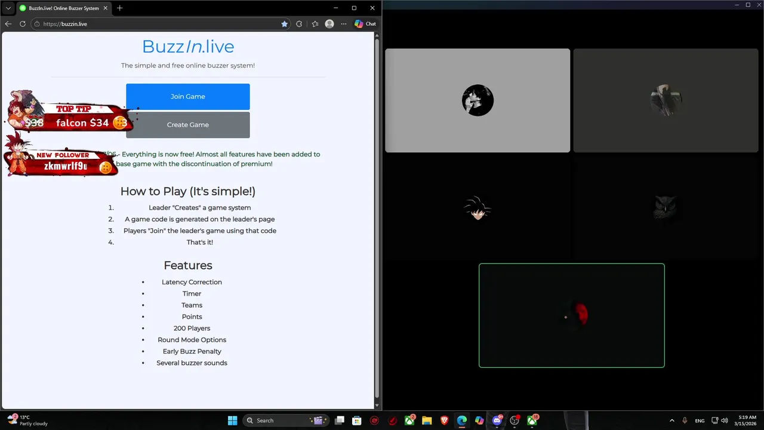Click the "Points" feature text

pyautogui.click(x=192, y=317)
